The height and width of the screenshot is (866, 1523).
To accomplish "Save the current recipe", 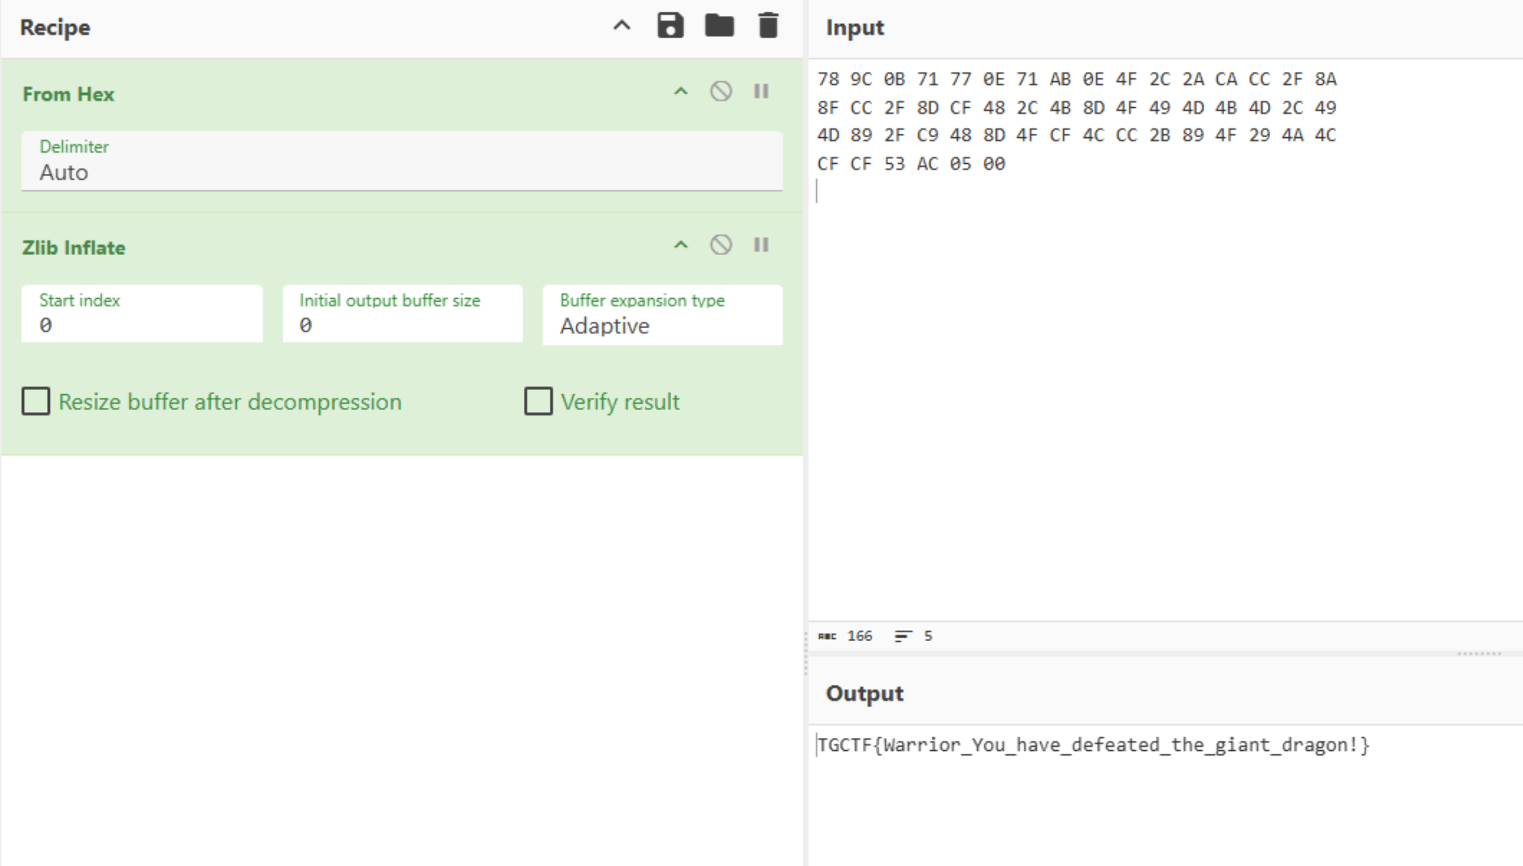I will click(x=670, y=26).
